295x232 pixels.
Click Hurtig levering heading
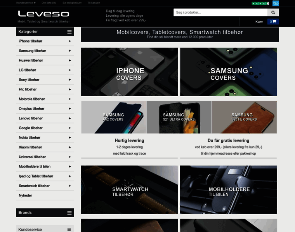129,140
